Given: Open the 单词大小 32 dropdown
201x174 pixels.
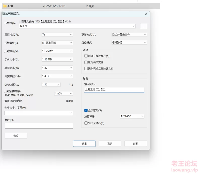Looking at the screenshot, I should click(57, 68).
